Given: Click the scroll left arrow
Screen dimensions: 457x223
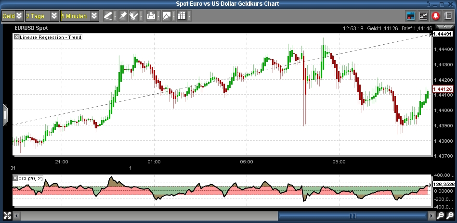Looking at the screenshot, I should coord(16,216).
